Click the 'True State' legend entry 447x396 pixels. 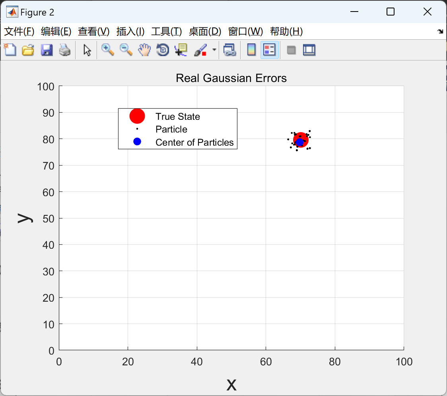click(x=178, y=116)
